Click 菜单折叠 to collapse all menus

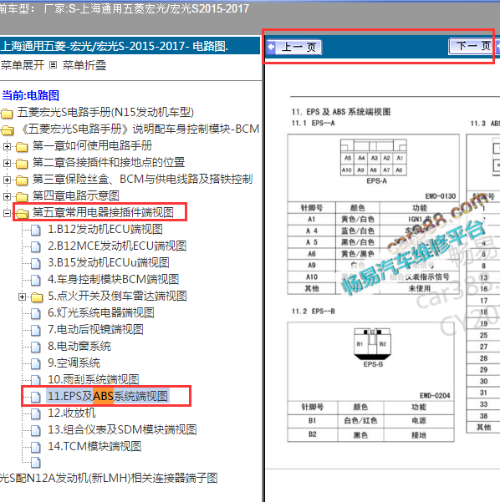click(x=84, y=65)
